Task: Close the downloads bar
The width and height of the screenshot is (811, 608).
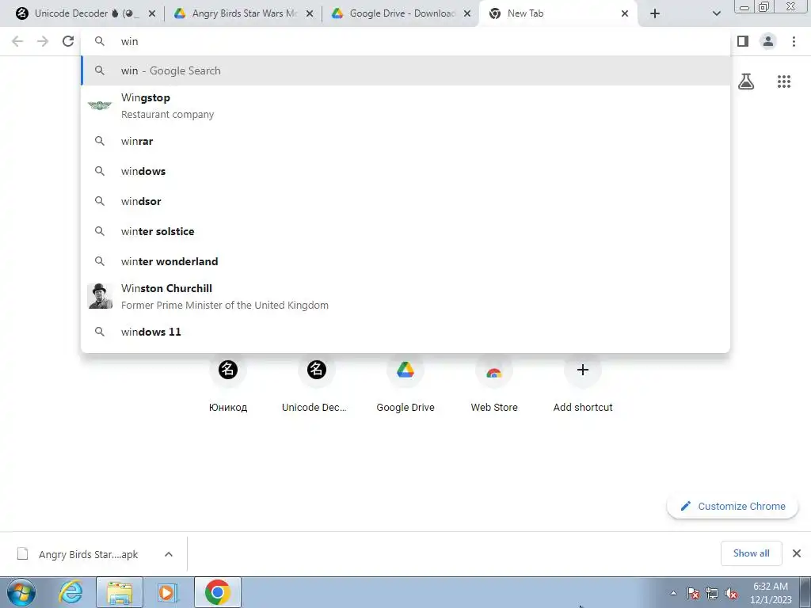Action: pos(797,553)
